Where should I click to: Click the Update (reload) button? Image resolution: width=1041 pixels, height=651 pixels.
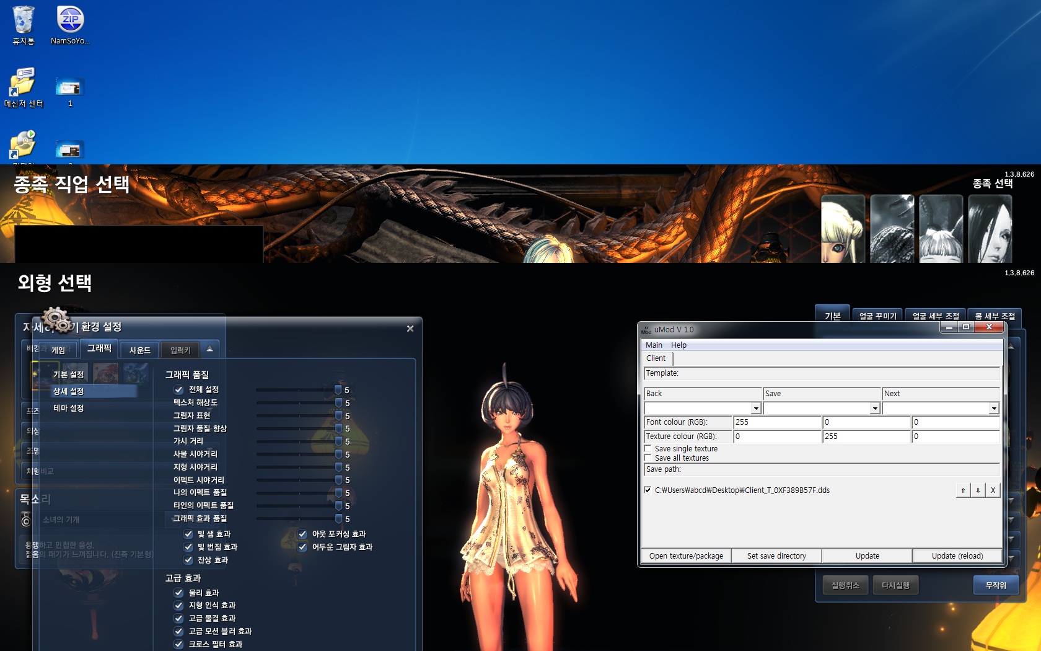point(957,556)
